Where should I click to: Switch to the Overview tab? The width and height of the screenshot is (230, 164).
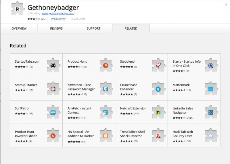pyautogui.click(x=19, y=28)
